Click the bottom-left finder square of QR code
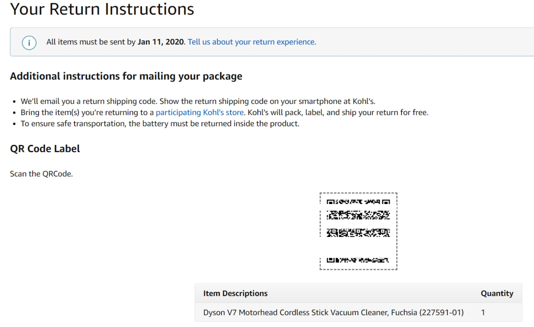The width and height of the screenshot is (534, 327). click(330, 260)
